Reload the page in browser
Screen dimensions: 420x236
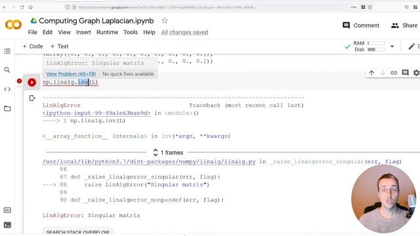tap(22, 7)
